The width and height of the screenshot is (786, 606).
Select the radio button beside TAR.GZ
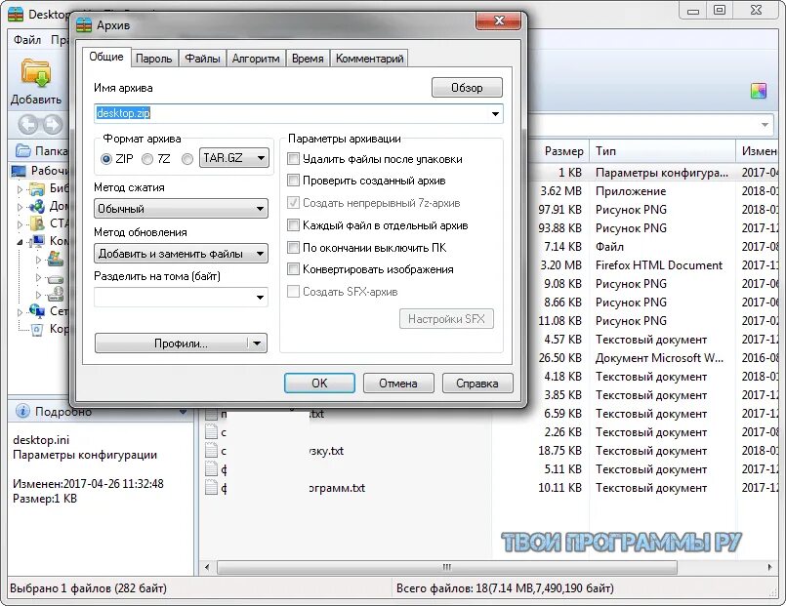187,159
